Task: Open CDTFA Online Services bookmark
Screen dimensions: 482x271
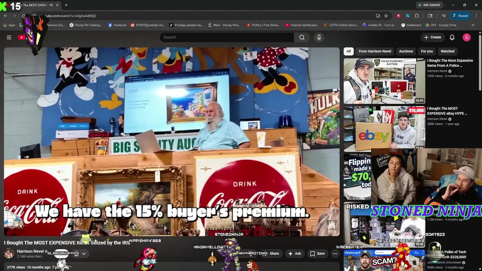Action: 341,25
